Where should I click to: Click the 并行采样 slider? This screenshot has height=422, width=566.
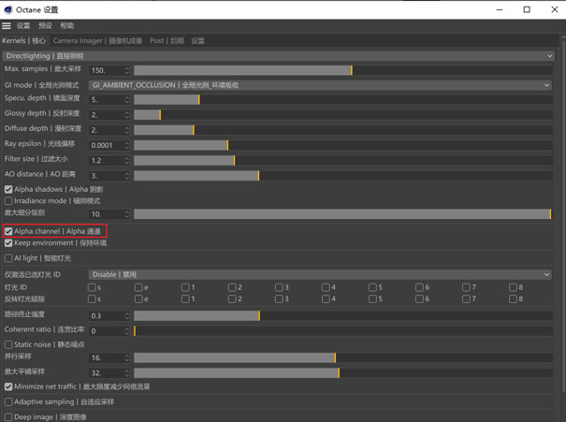click(343, 357)
